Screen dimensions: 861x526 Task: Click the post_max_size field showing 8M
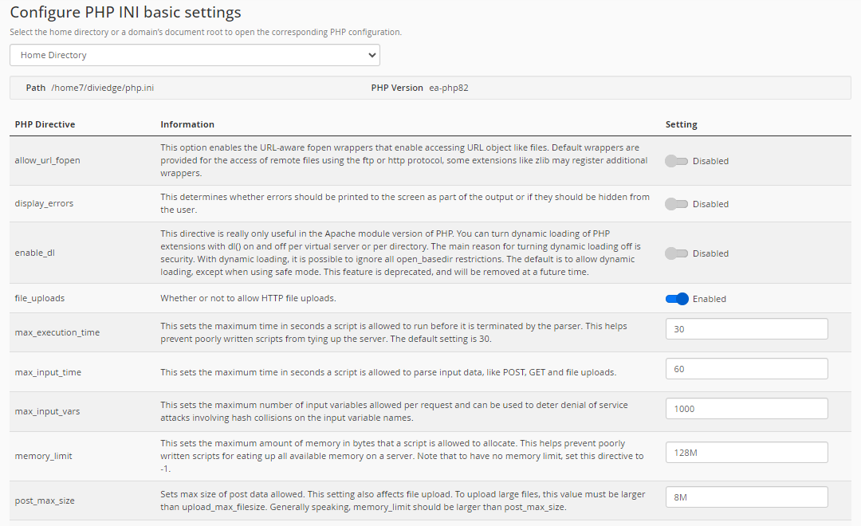coord(746,497)
